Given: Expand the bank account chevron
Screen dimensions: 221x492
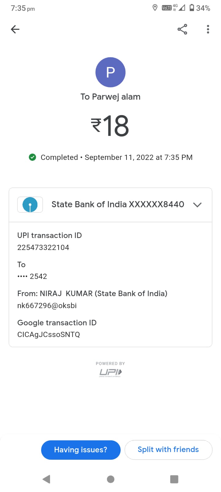Looking at the screenshot, I should pos(197,204).
